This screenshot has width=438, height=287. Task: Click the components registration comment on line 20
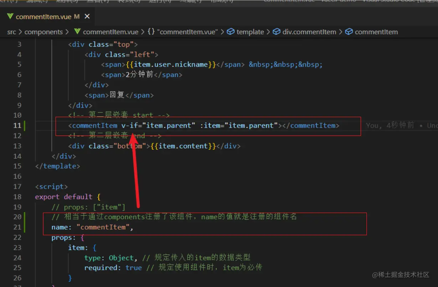coord(174,217)
